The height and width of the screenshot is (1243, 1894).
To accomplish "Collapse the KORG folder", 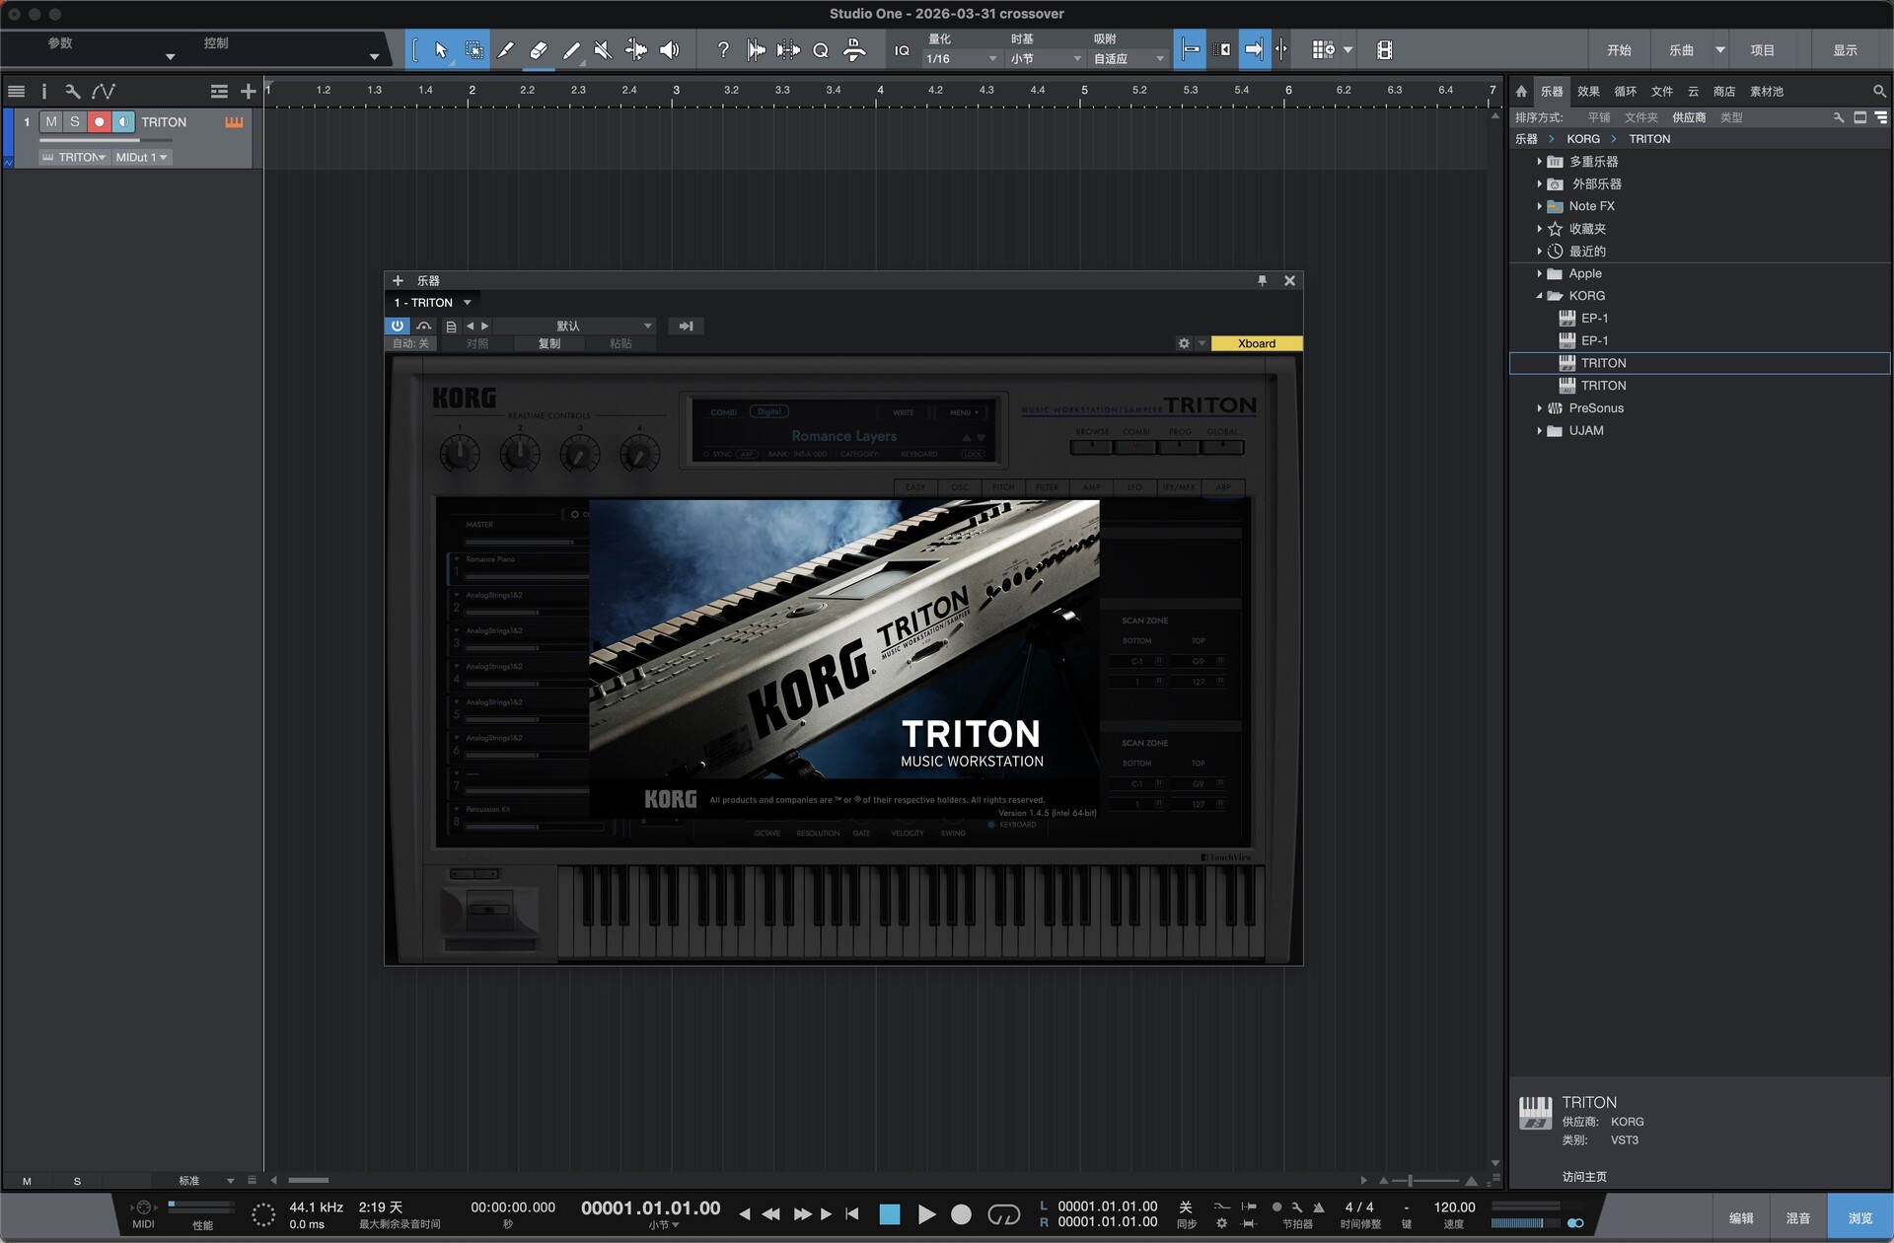I will [x=1539, y=296].
